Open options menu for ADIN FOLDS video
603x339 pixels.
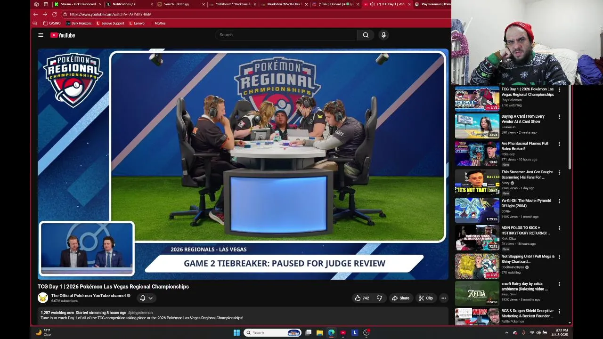coord(559,228)
